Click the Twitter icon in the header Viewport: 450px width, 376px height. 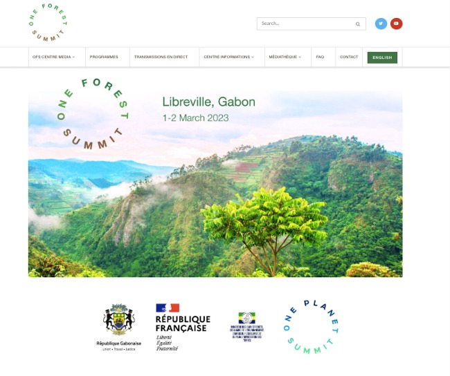point(381,23)
